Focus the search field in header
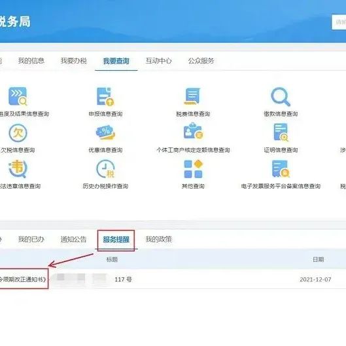Image resolution: width=346 pixels, height=346 pixels. tap(339, 22)
